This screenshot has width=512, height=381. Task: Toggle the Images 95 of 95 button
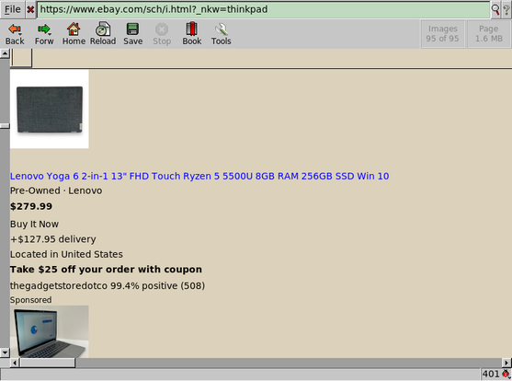pyautogui.click(x=442, y=34)
